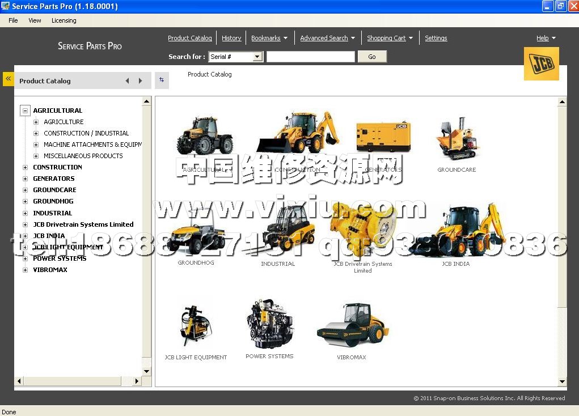Open the Generators product thumbnail
This screenshot has height=416, width=579.
(383, 137)
